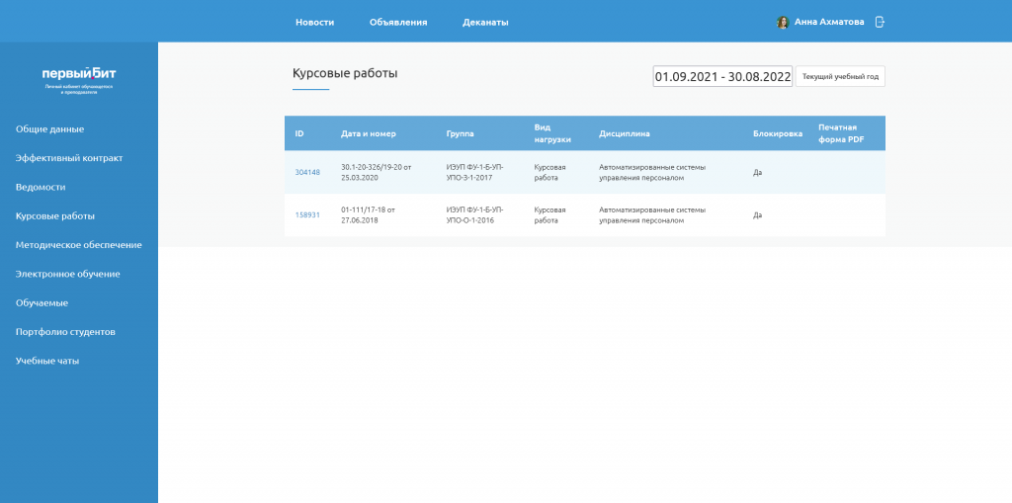Select Учебные чаты in sidebar
This screenshot has width=1012, height=503.
tap(47, 361)
